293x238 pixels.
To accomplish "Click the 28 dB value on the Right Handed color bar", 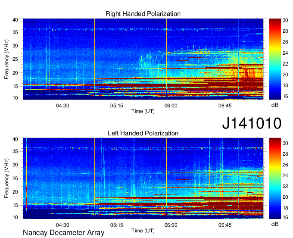I will point(285,31).
